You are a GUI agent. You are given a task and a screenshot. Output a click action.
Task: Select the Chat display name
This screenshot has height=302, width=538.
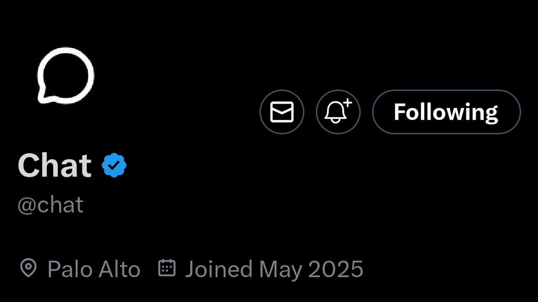click(55, 166)
